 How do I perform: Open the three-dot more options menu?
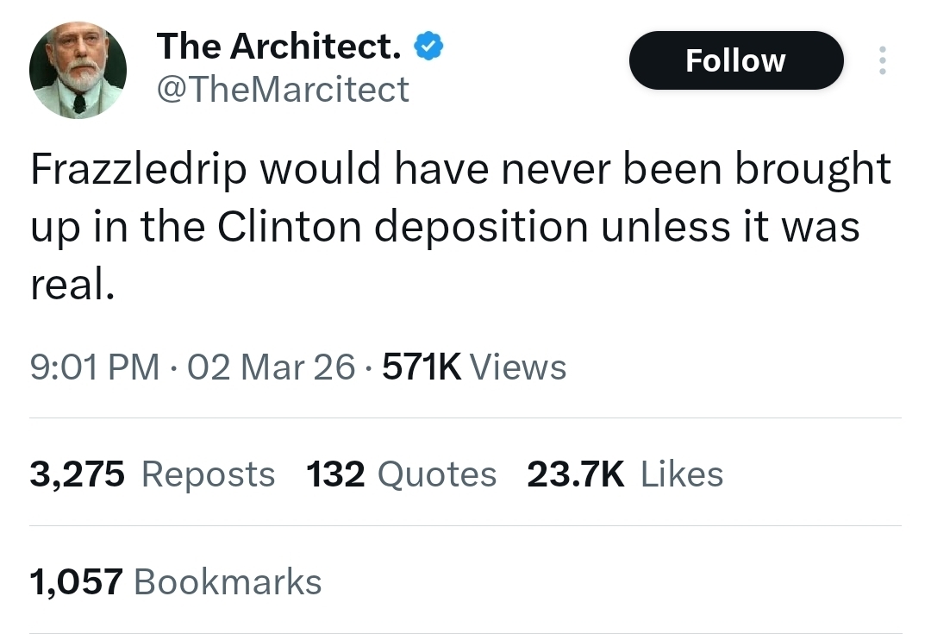click(x=881, y=60)
